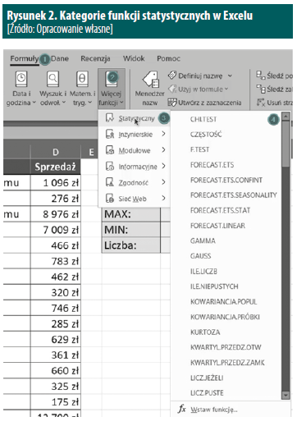Select the Sprzedaż header cell
This screenshot has width=297, height=426.
(56, 167)
